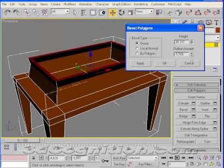Toggle Spinner Snap in the toolbar
This screenshot has height=168, width=224.
(x=217, y=12)
